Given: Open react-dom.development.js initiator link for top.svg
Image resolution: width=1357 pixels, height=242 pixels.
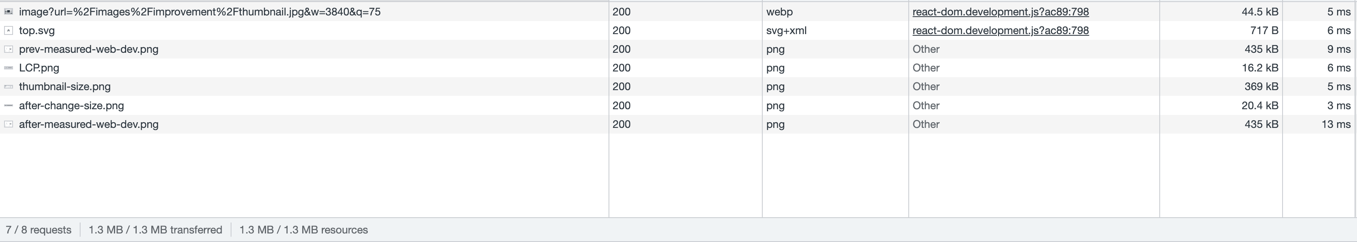Looking at the screenshot, I should [x=1000, y=30].
